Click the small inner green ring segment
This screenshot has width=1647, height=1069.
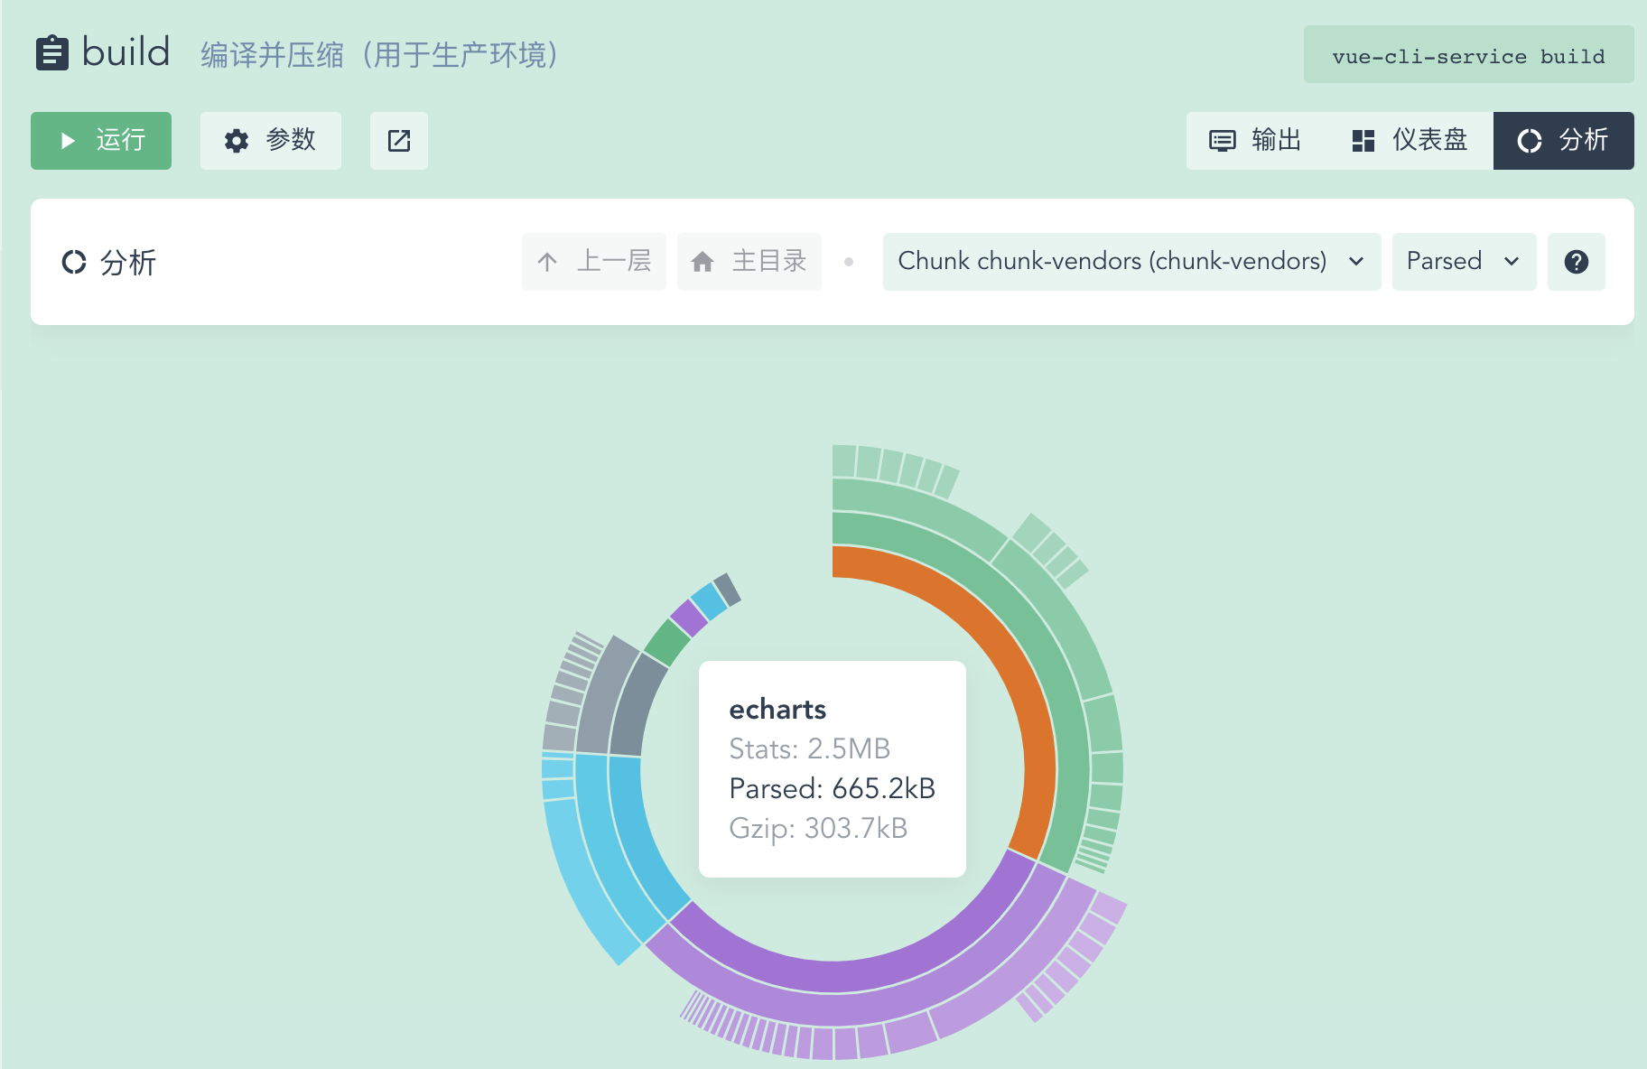[x=667, y=642]
